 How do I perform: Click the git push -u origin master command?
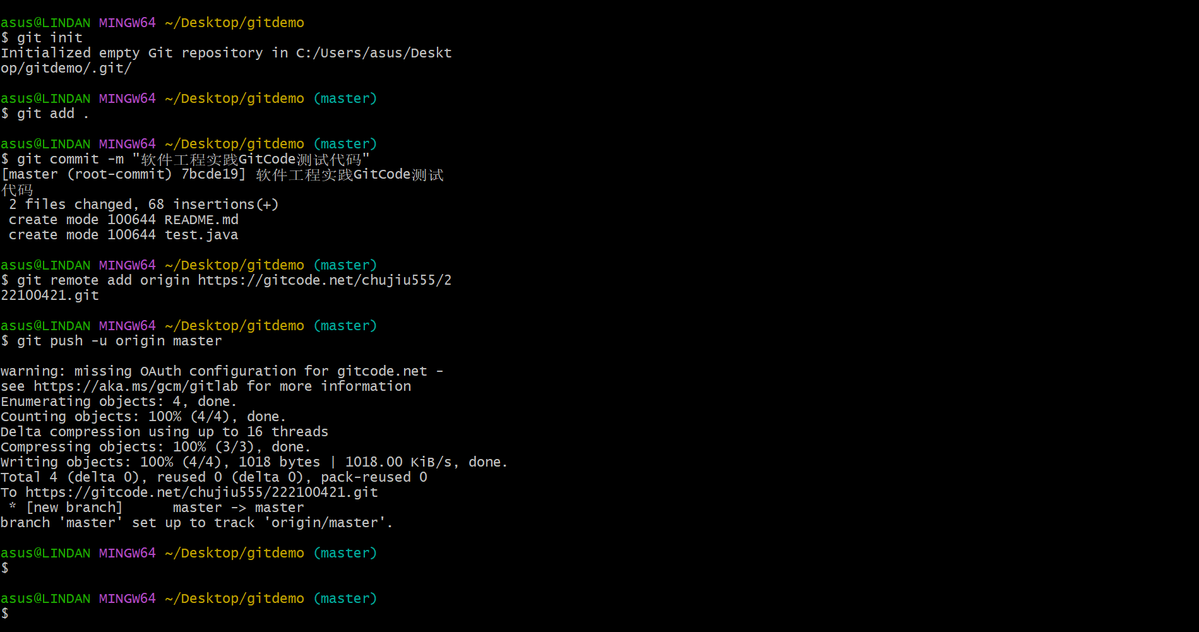111,341
